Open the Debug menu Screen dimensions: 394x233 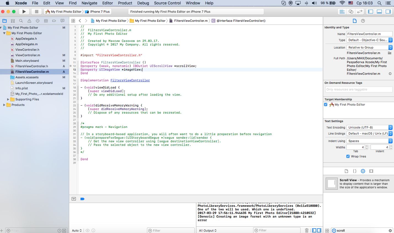pyautogui.click(x=143, y=3)
